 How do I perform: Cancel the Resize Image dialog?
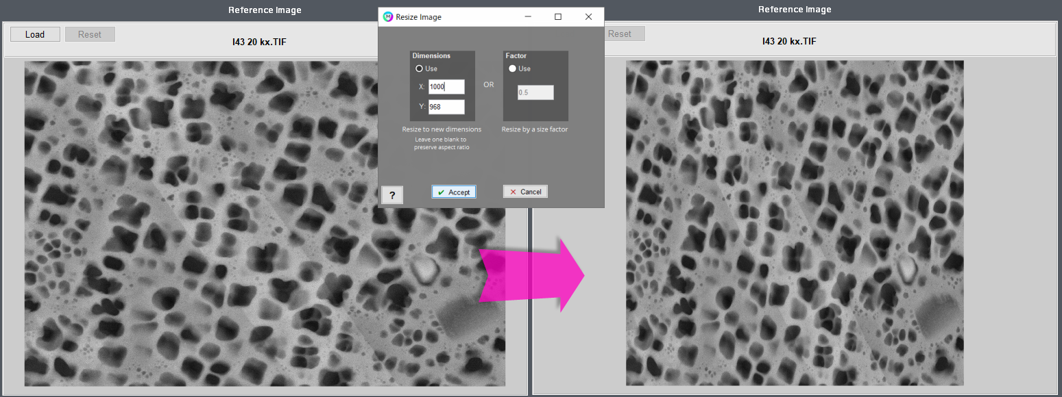525,192
